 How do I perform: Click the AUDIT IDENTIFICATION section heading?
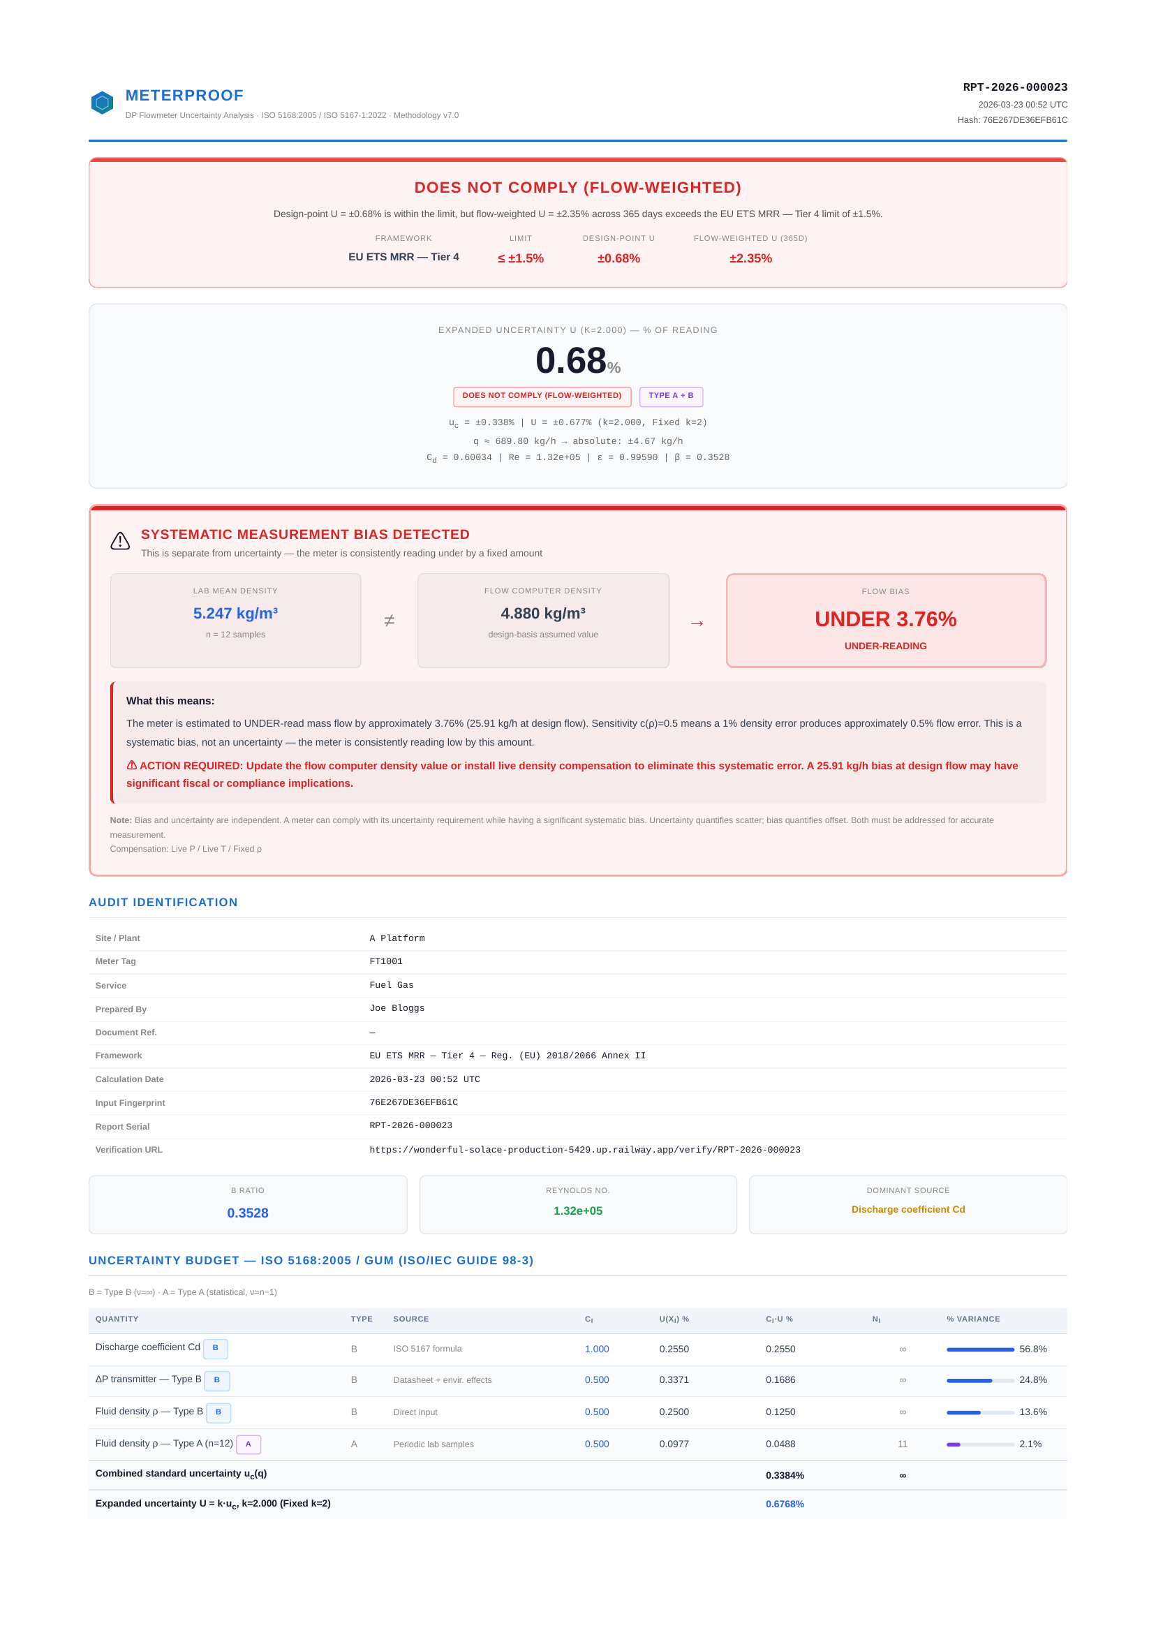click(163, 902)
